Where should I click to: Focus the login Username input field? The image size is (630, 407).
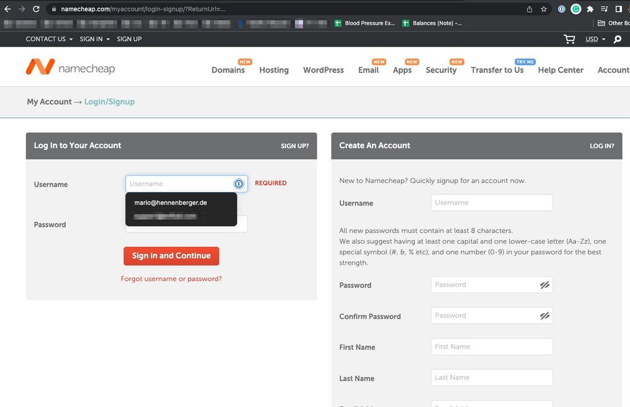(187, 184)
